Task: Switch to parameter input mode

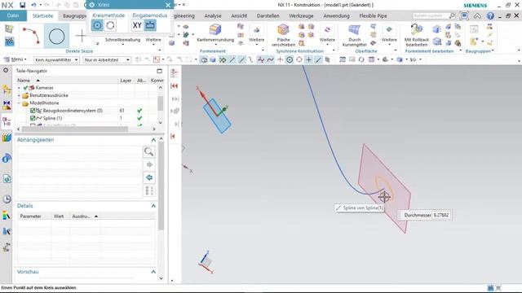Action: coord(150,25)
